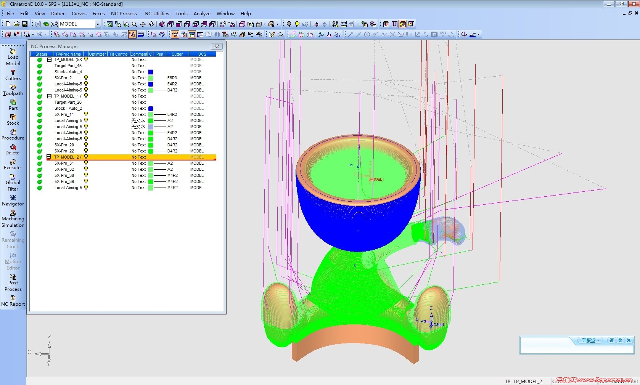Click the green color swatch of 5X-Pro_2
640x385 pixels.
tap(151, 78)
